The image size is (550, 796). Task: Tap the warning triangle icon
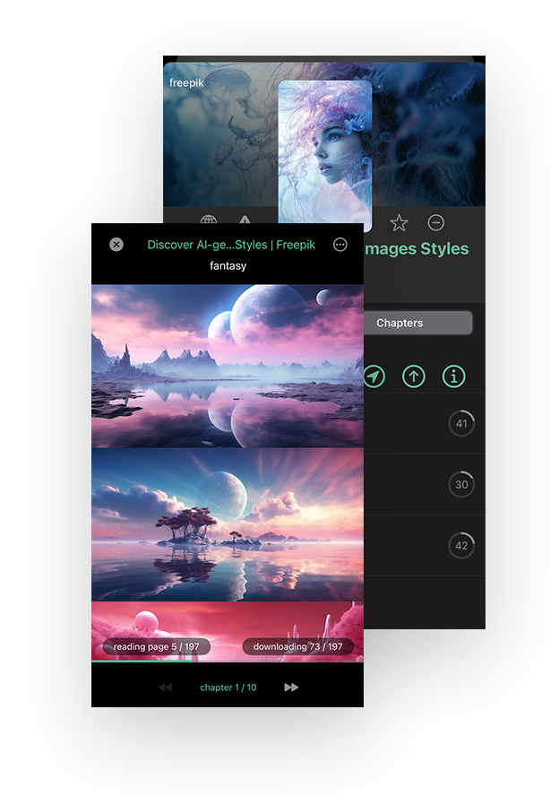point(245,221)
